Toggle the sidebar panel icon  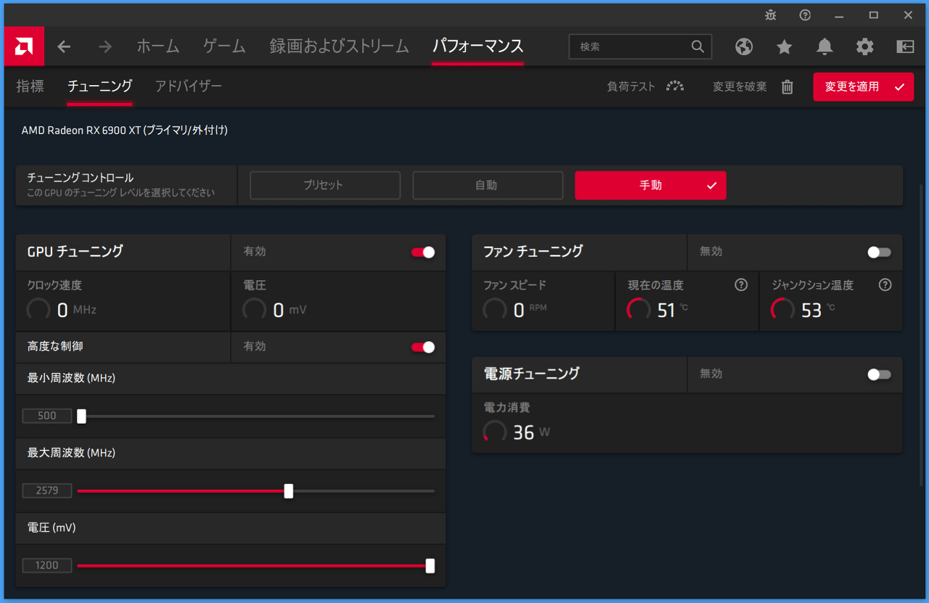(x=905, y=46)
